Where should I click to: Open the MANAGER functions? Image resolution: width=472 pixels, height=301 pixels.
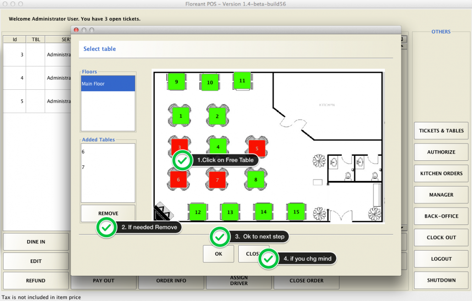(x=441, y=195)
